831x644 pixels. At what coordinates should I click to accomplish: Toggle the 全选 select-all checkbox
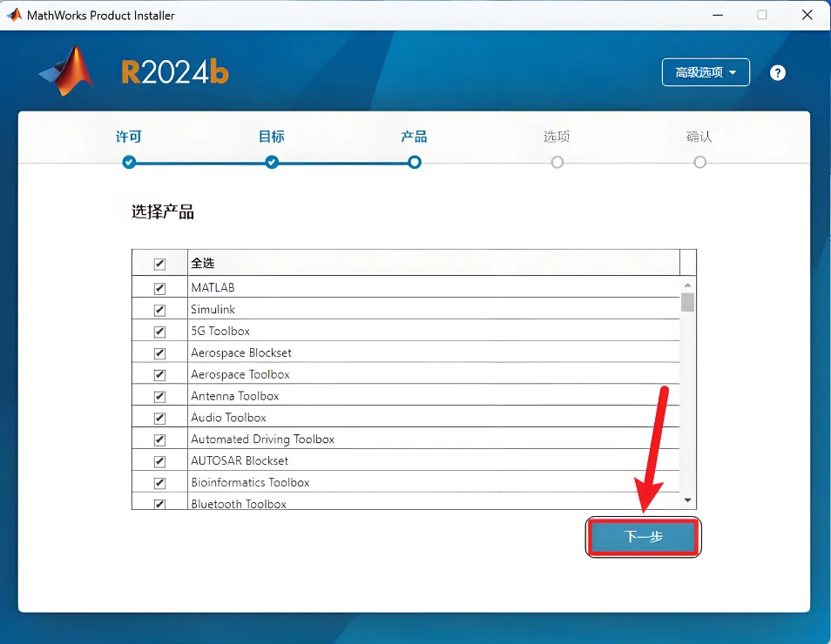[159, 264]
